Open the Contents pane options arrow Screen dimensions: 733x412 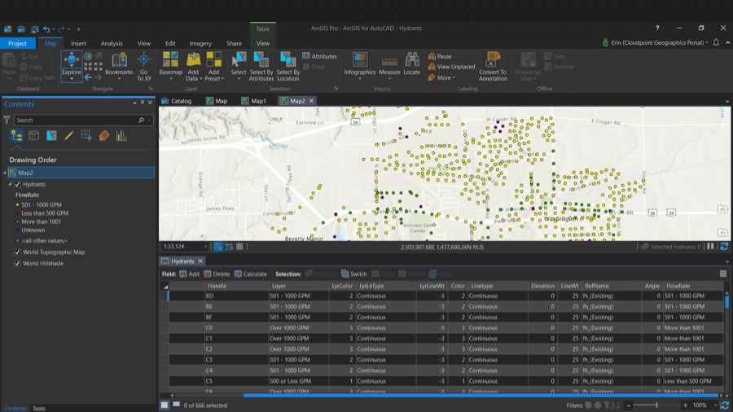click(x=134, y=103)
